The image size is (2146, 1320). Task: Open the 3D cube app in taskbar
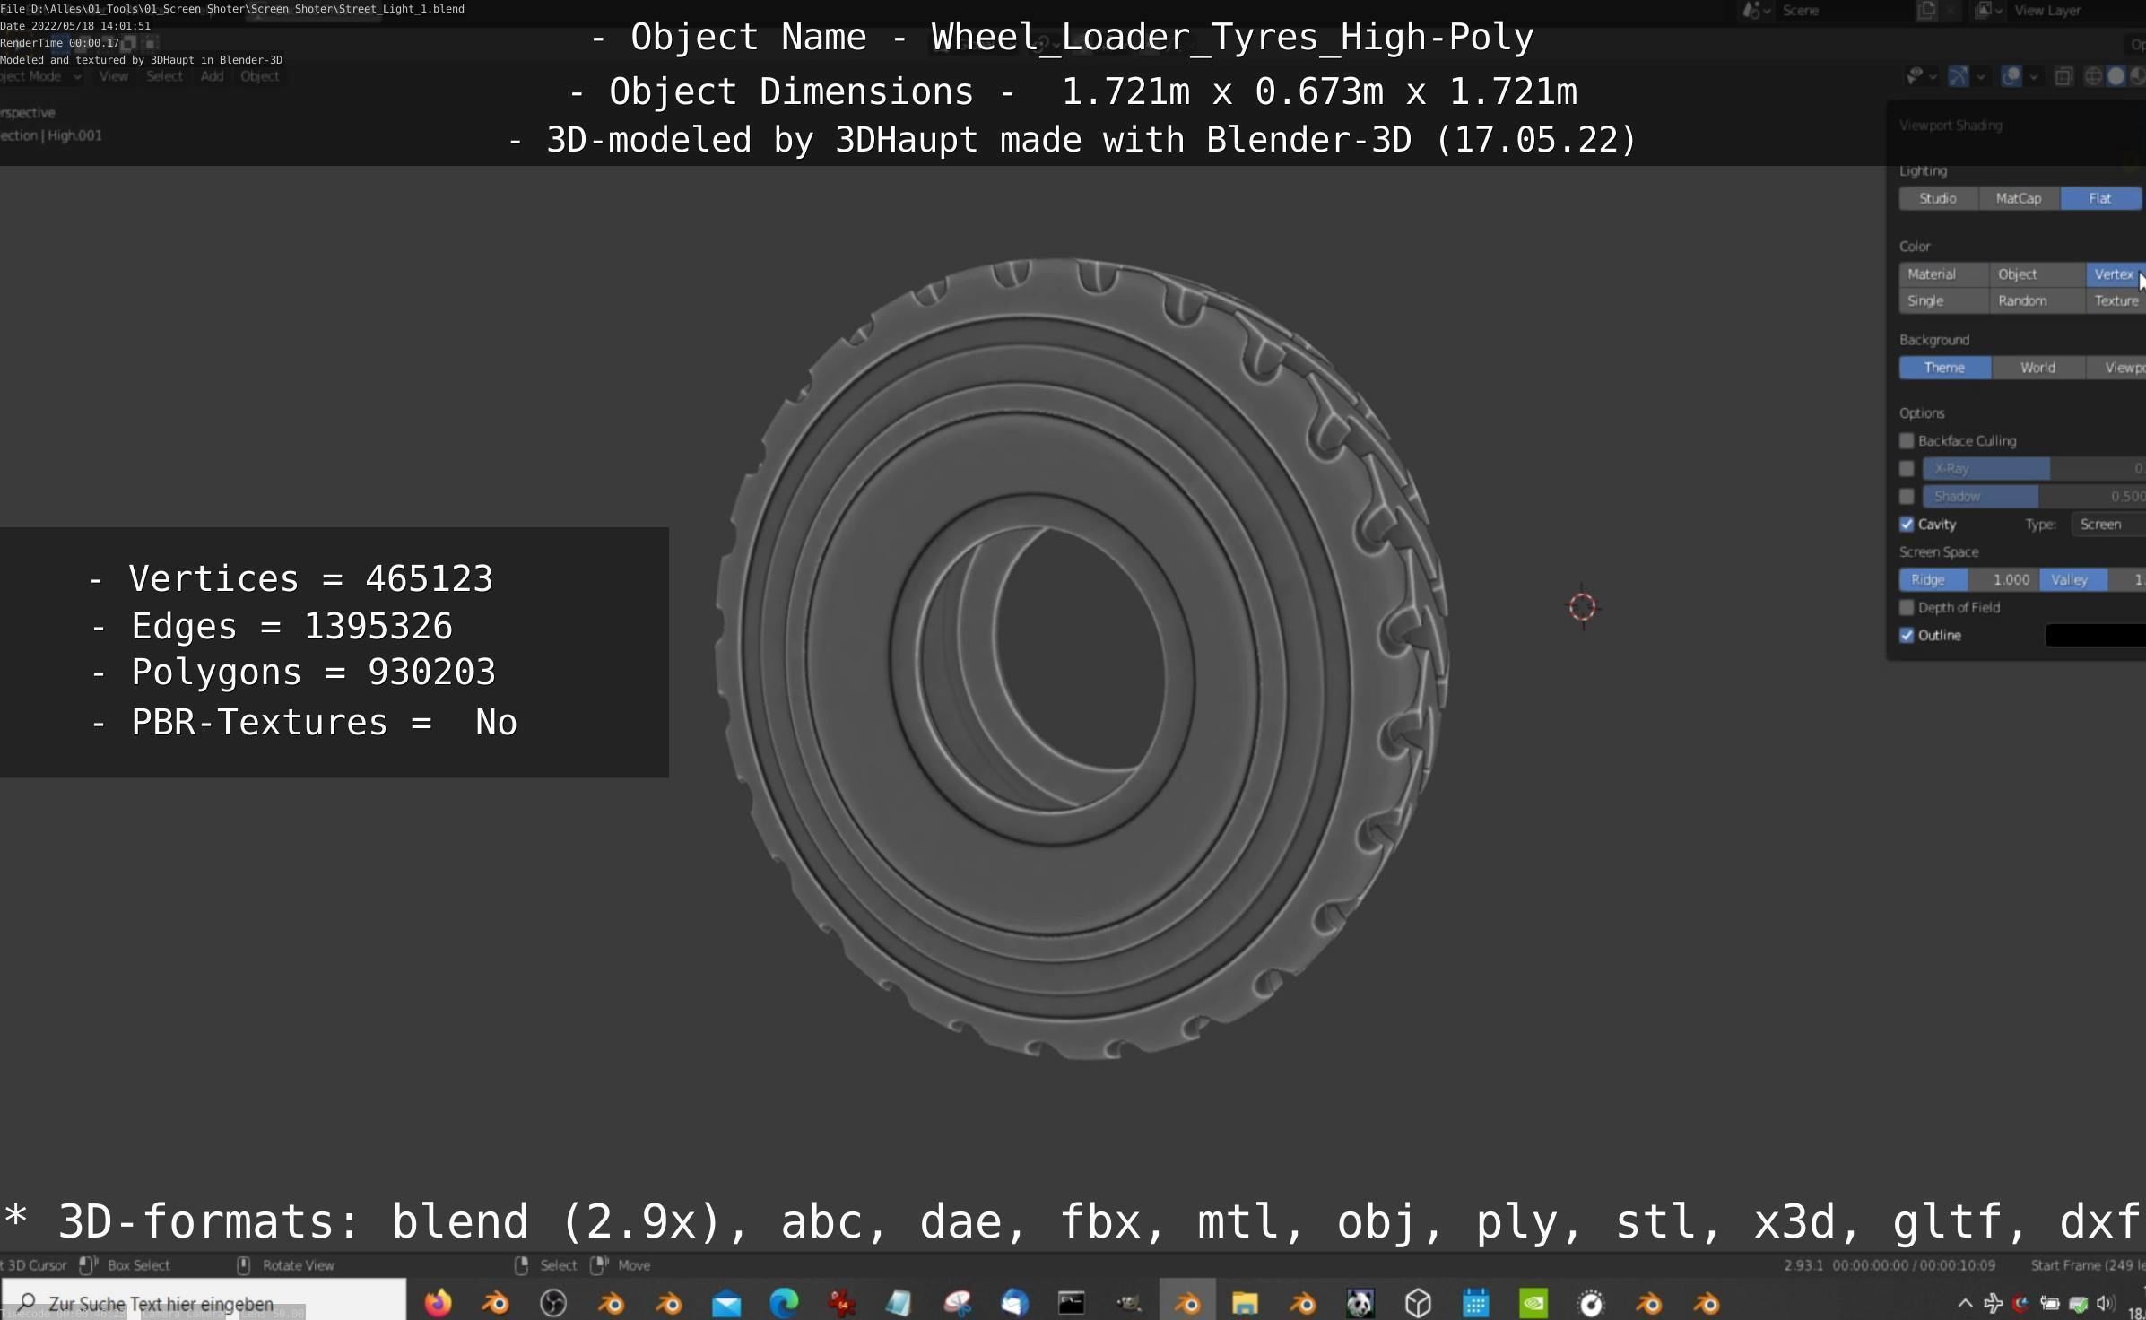coord(1418,1302)
